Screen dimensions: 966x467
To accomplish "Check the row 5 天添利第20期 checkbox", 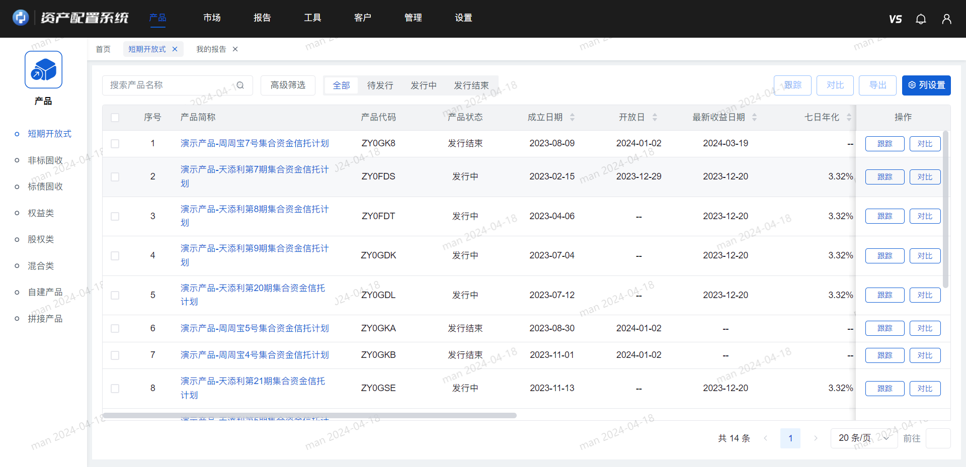I will (x=115, y=296).
